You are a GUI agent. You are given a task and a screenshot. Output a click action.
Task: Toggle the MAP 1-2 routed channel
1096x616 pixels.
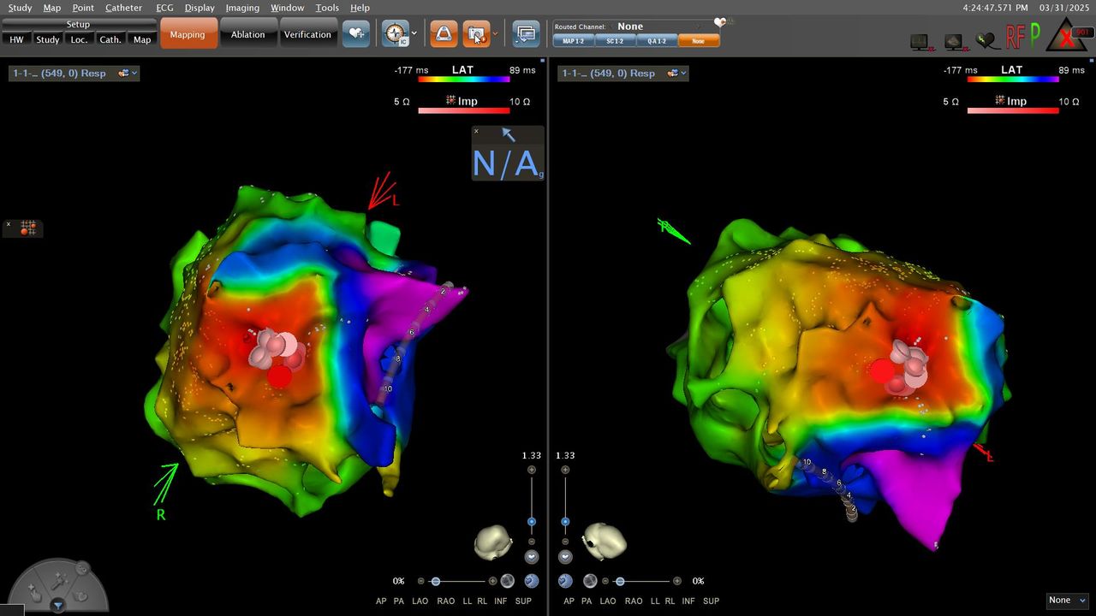pyautogui.click(x=574, y=41)
